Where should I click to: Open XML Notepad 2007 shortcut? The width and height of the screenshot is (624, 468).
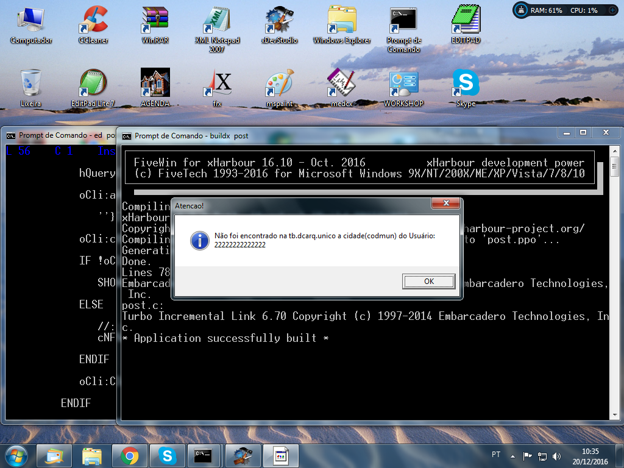[217, 29]
